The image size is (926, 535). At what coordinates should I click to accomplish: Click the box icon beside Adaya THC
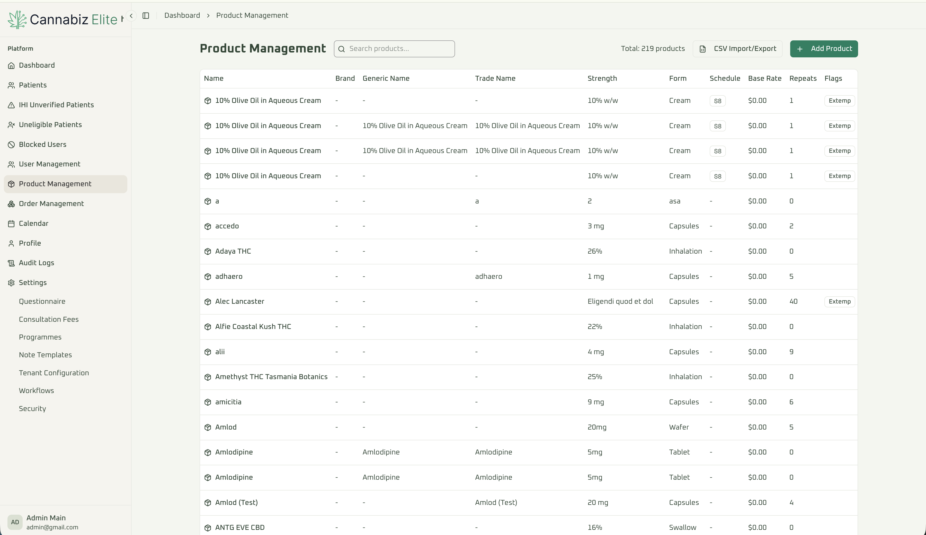coord(208,251)
